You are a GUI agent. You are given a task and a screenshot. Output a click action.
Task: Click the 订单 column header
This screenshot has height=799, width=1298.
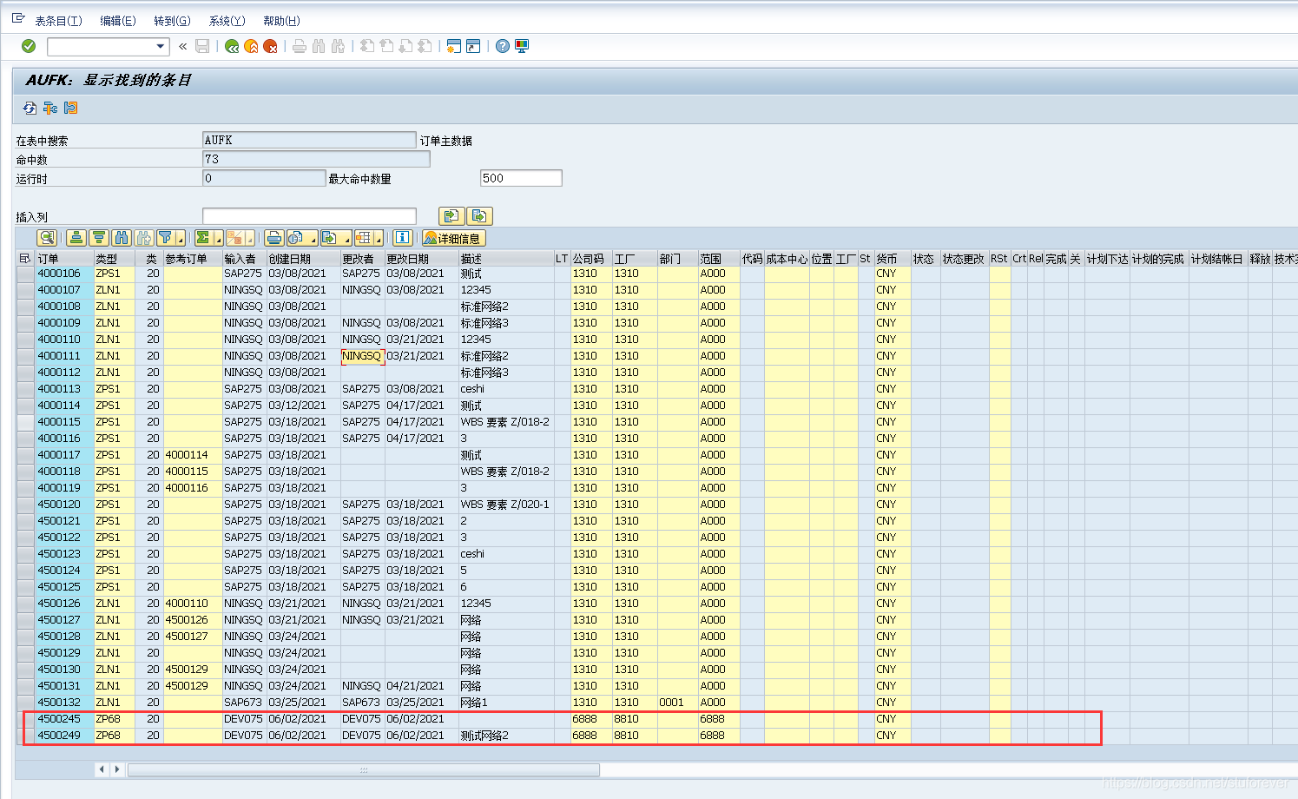click(x=64, y=259)
